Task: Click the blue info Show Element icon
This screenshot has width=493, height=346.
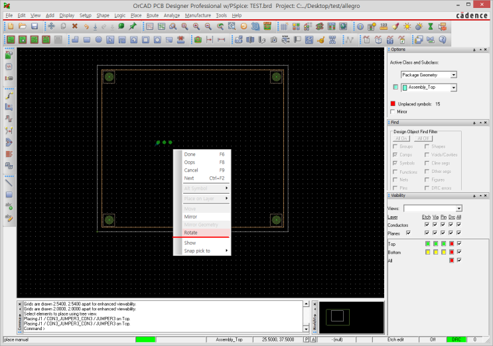Action: point(360,27)
